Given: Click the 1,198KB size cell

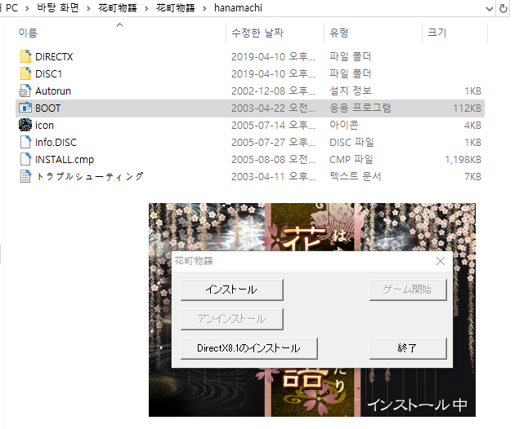Looking at the screenshot, I should click(x=463, y=160).
